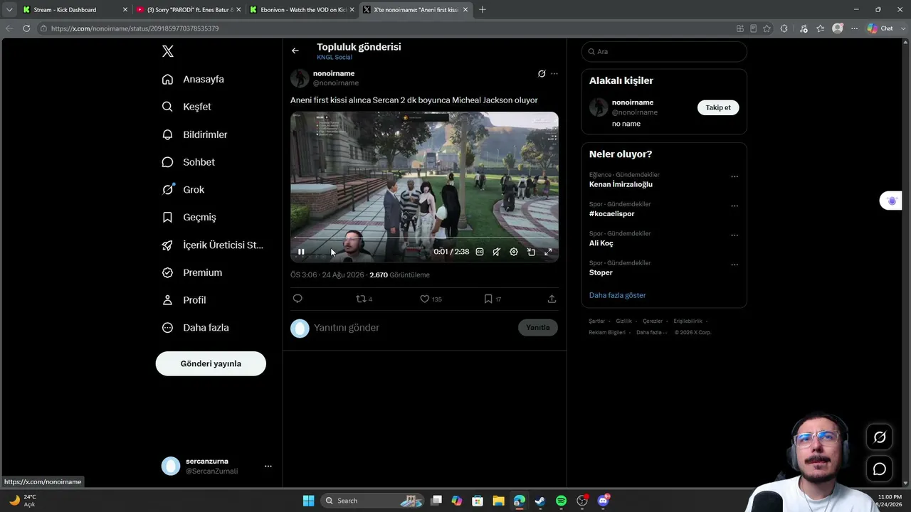The image size is (911, 512).
Task: Open the Windows Start menu
Action: tap(308, 501)
